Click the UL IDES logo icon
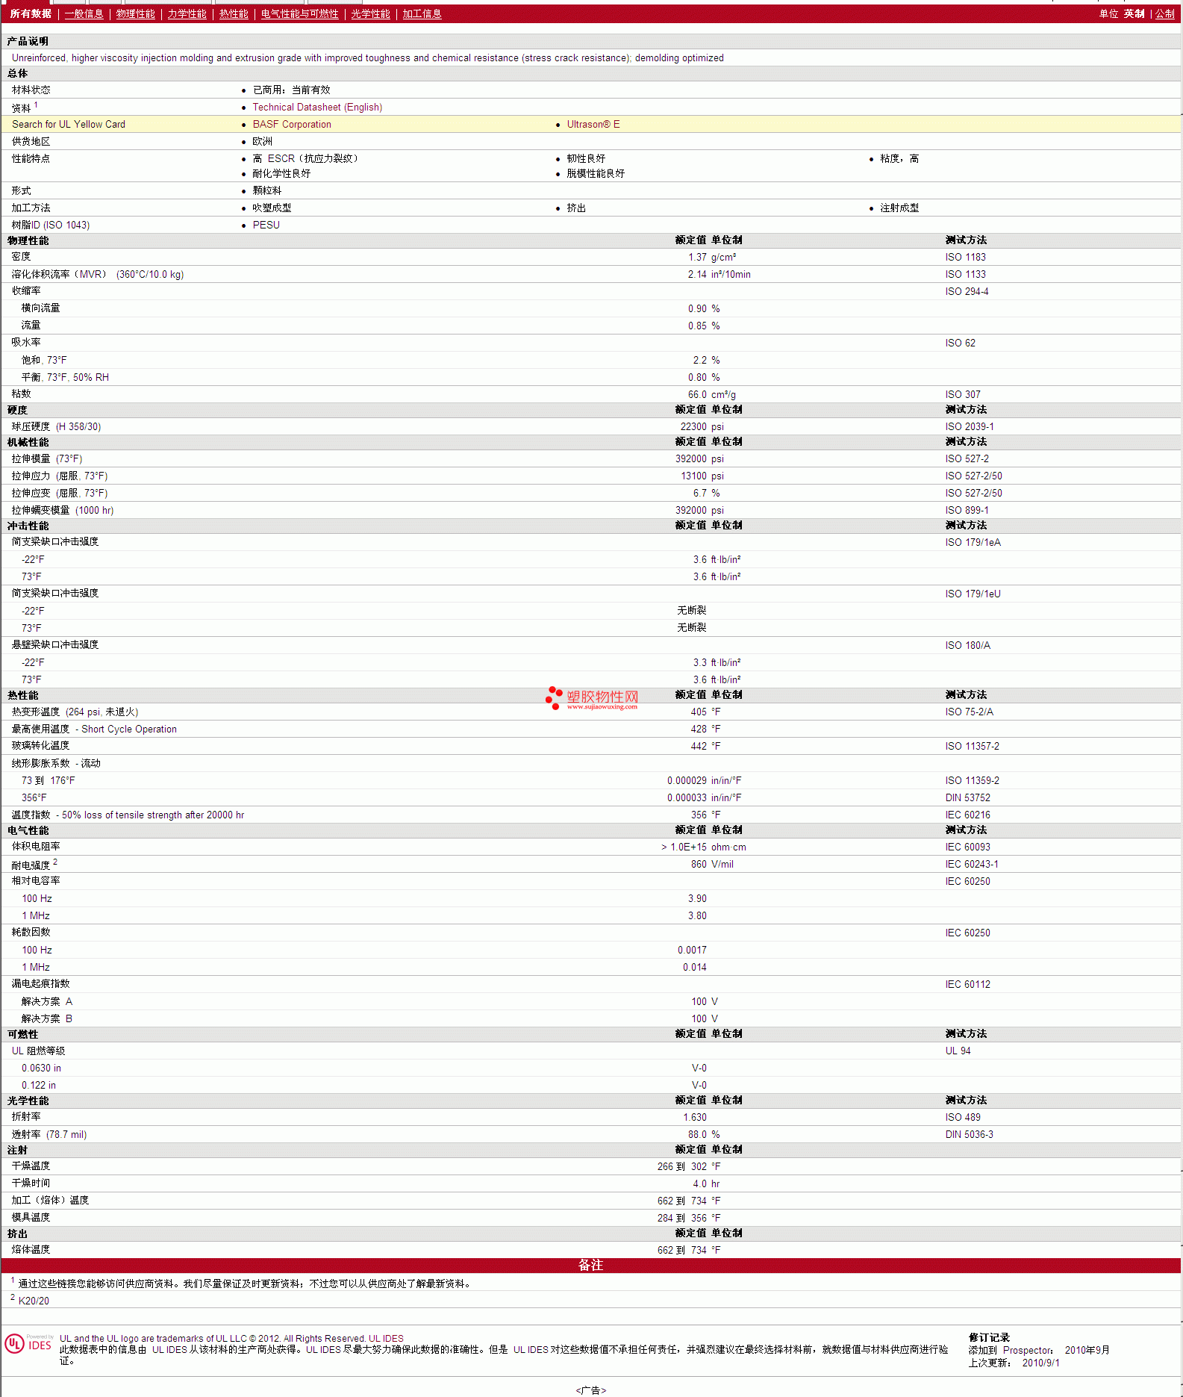 28,1344
